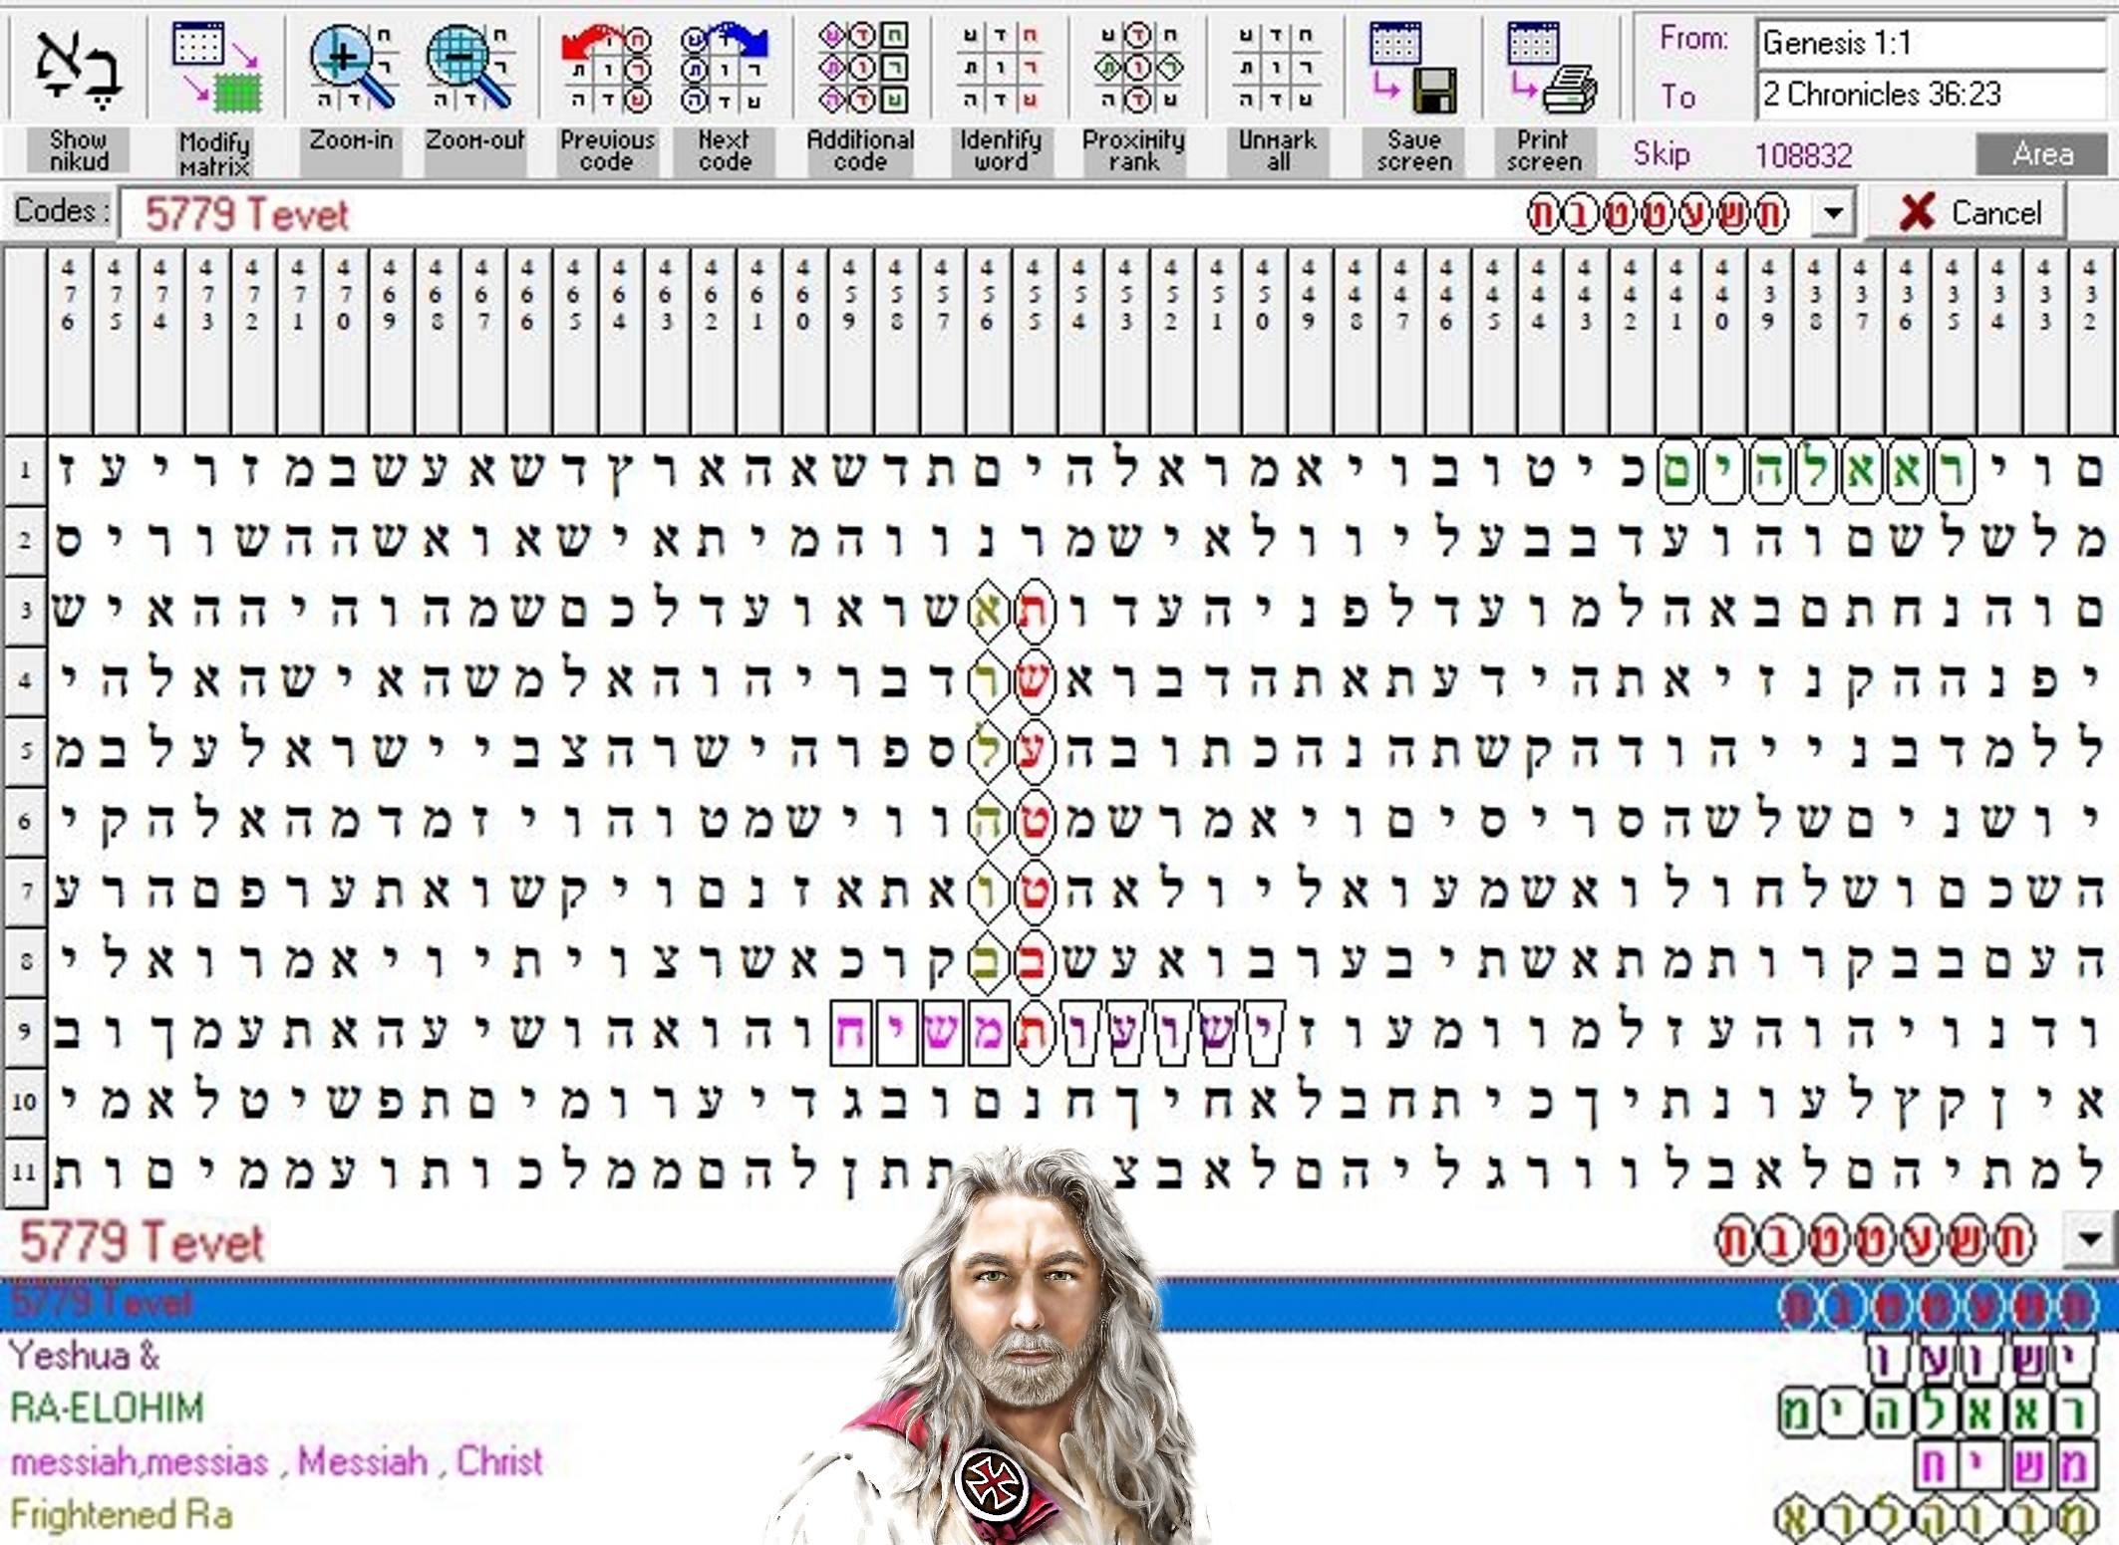Open the Additional code tool
Image resolution: width=2119 pixels, height=1545 pixels.
(x=861, y=68)
